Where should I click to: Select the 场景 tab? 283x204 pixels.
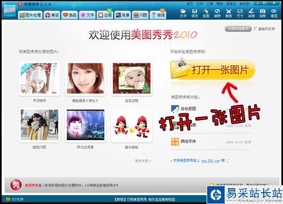[123, 15]
